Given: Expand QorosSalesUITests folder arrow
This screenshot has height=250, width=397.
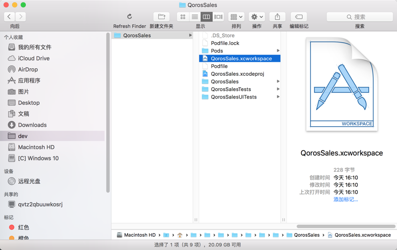Looking at the screenshot, I should (278, 97).
